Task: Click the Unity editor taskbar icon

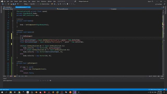Action: click(x=79, y=92)
